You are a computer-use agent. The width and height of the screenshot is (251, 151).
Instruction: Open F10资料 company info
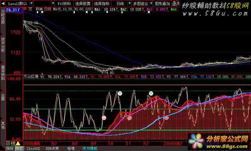pyautogui.click(x=64, y=3)
